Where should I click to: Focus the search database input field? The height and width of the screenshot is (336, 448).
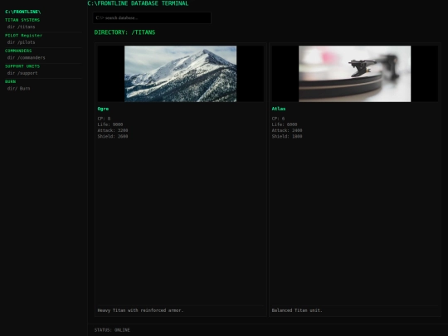(x=152, y=17)
